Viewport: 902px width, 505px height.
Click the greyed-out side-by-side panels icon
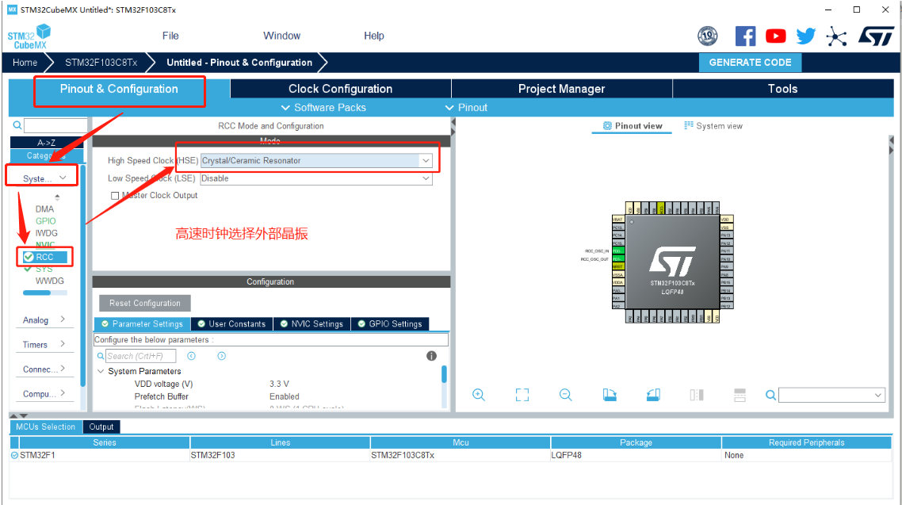coord(697,395)
